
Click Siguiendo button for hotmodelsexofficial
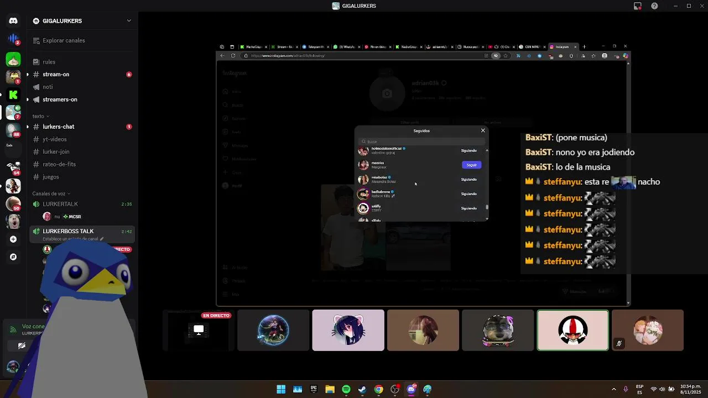[x=468, y=150]
